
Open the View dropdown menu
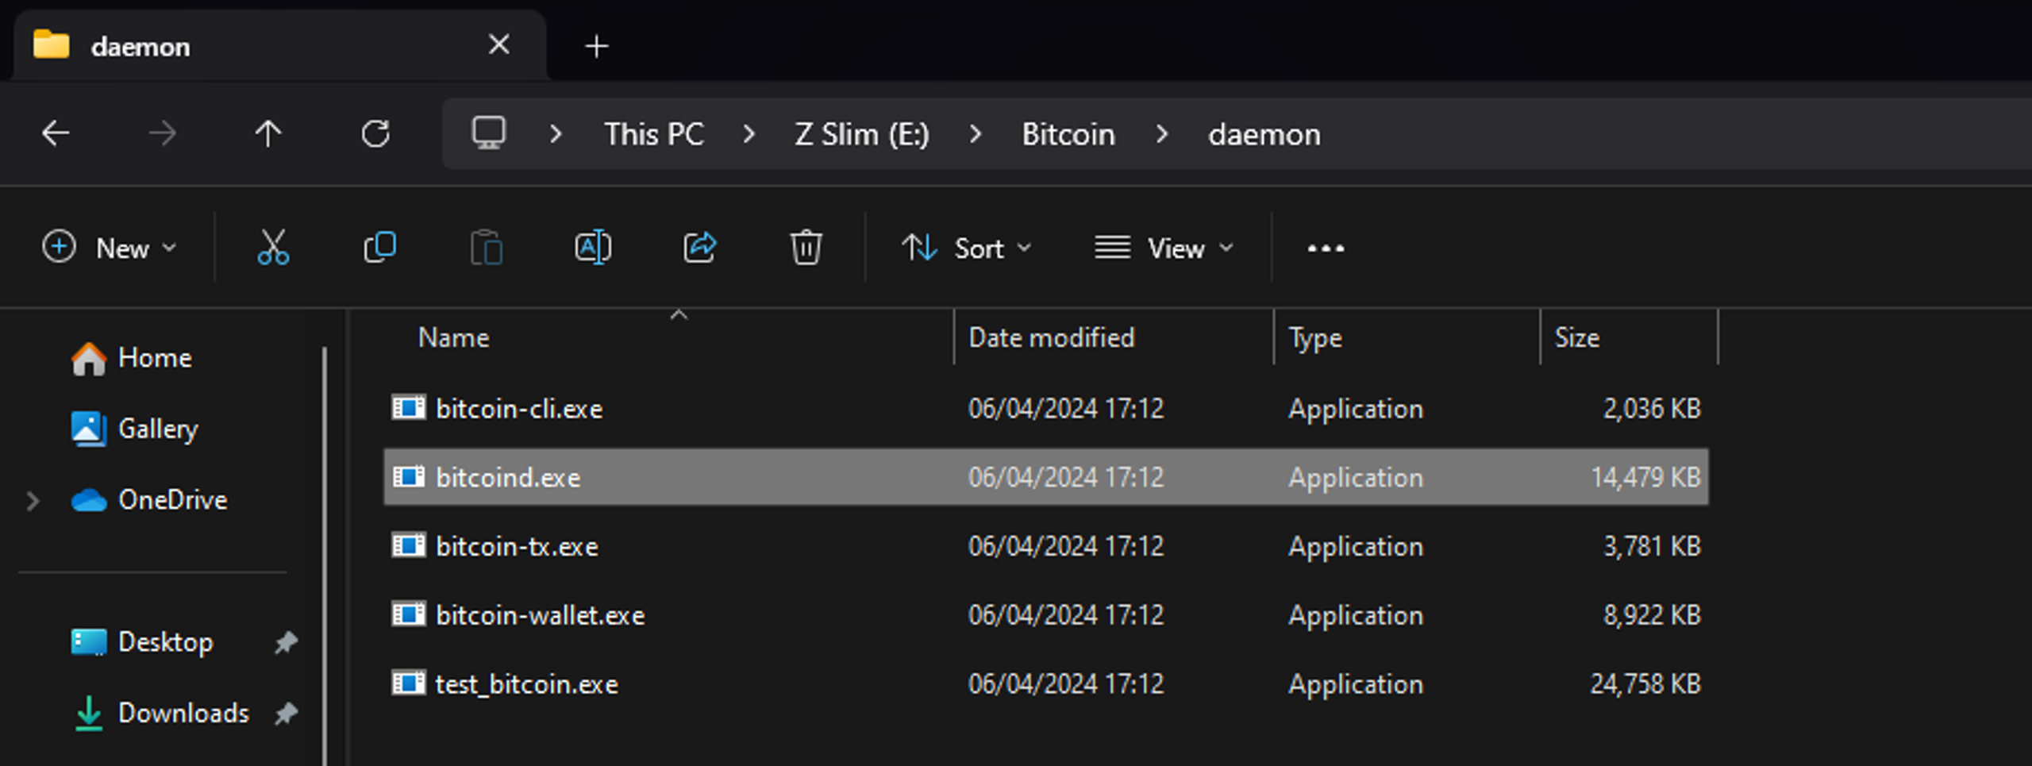1164,248
